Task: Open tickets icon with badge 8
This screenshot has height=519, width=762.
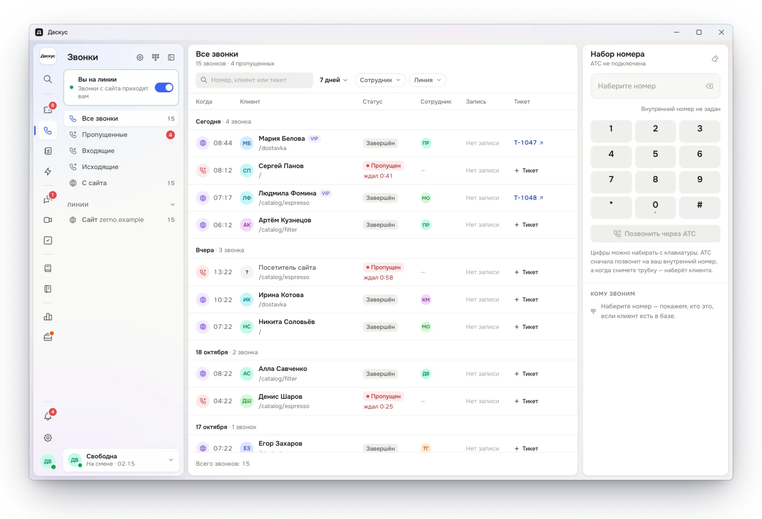Action: (x=48, y=110)
